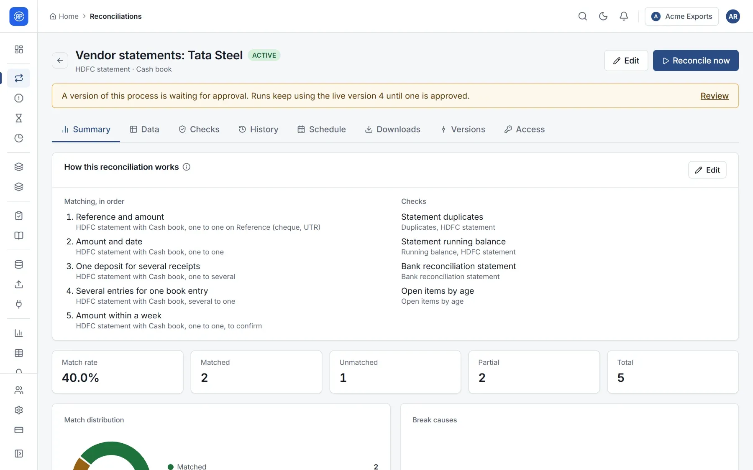Click rule "Amount and date"
This screenshot has width=753, height=470.
109,241
